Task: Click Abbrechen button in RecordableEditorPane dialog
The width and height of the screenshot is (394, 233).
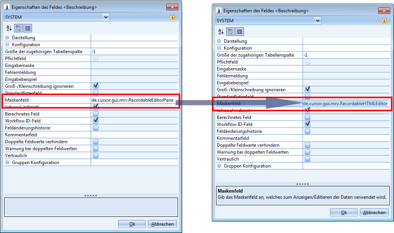Action: pyautogui.click(x=163, y=224)
